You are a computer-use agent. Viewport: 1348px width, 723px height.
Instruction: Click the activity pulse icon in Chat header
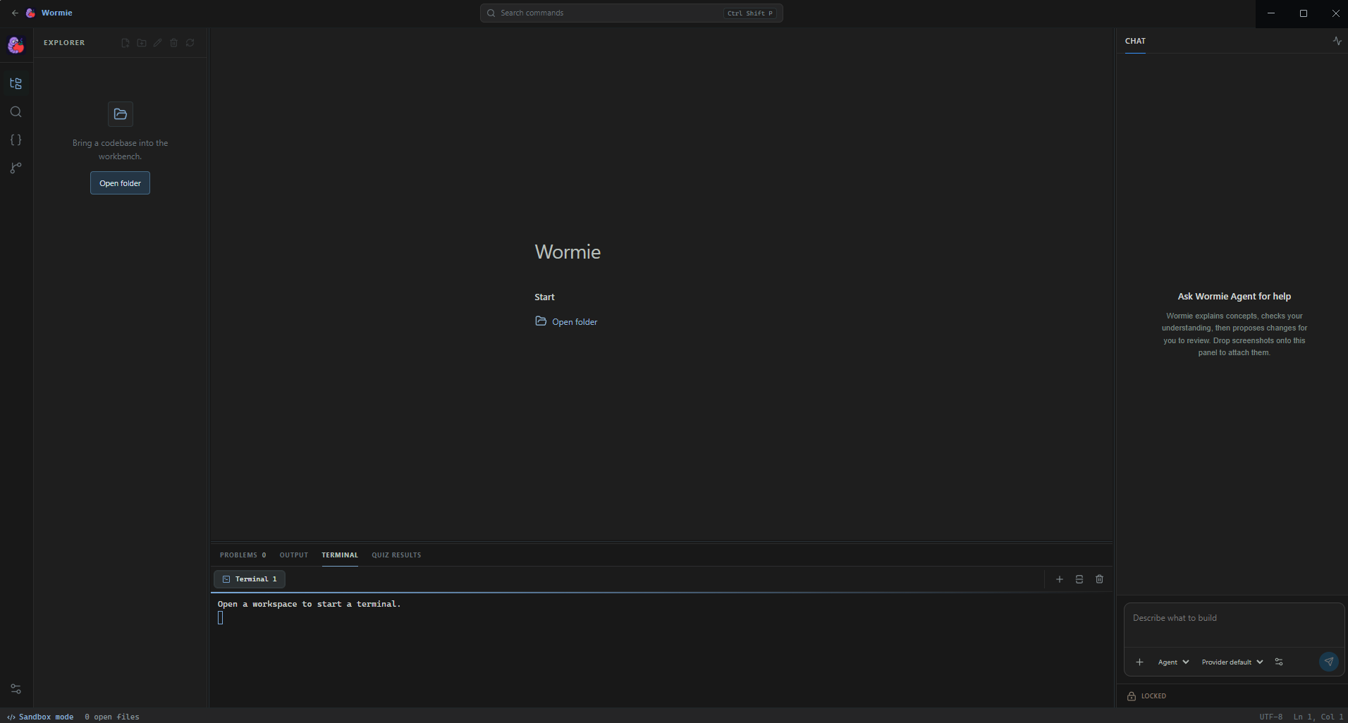click(x=1337, y=41)
